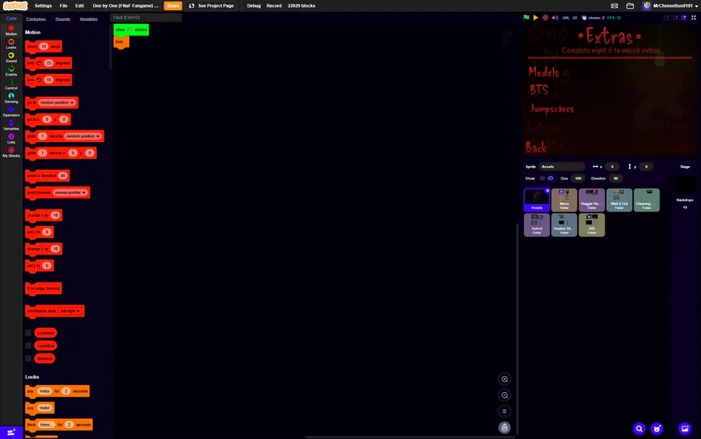Expand the Wait it Out folder
701x439 pixels.
619,200
